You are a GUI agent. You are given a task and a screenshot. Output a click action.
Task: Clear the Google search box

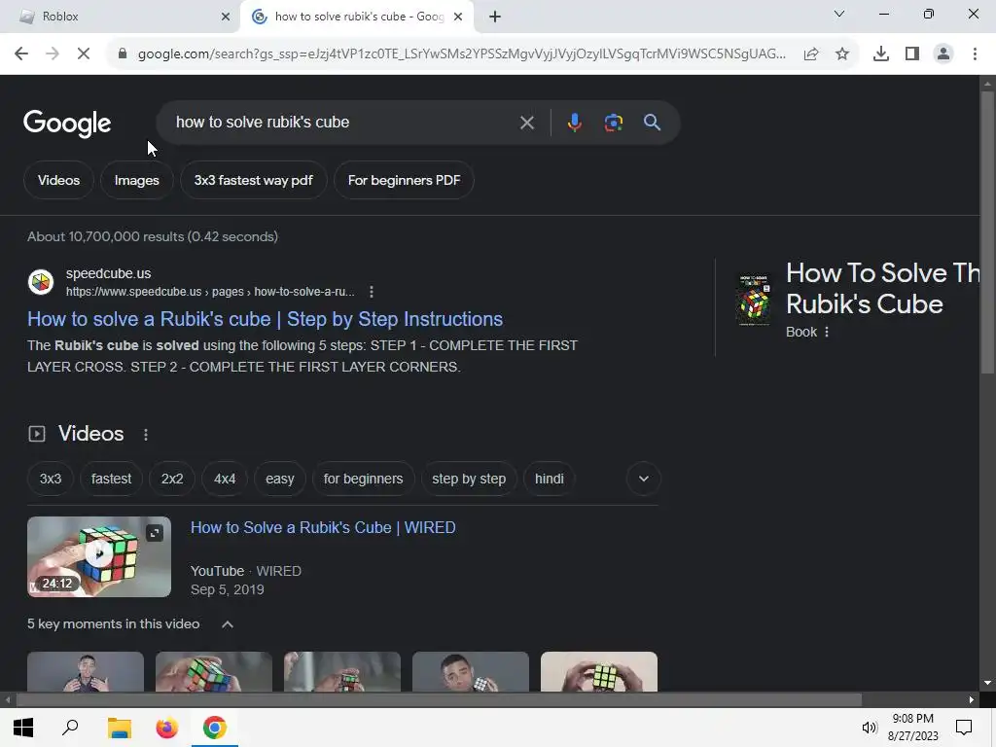coord(526,123)
